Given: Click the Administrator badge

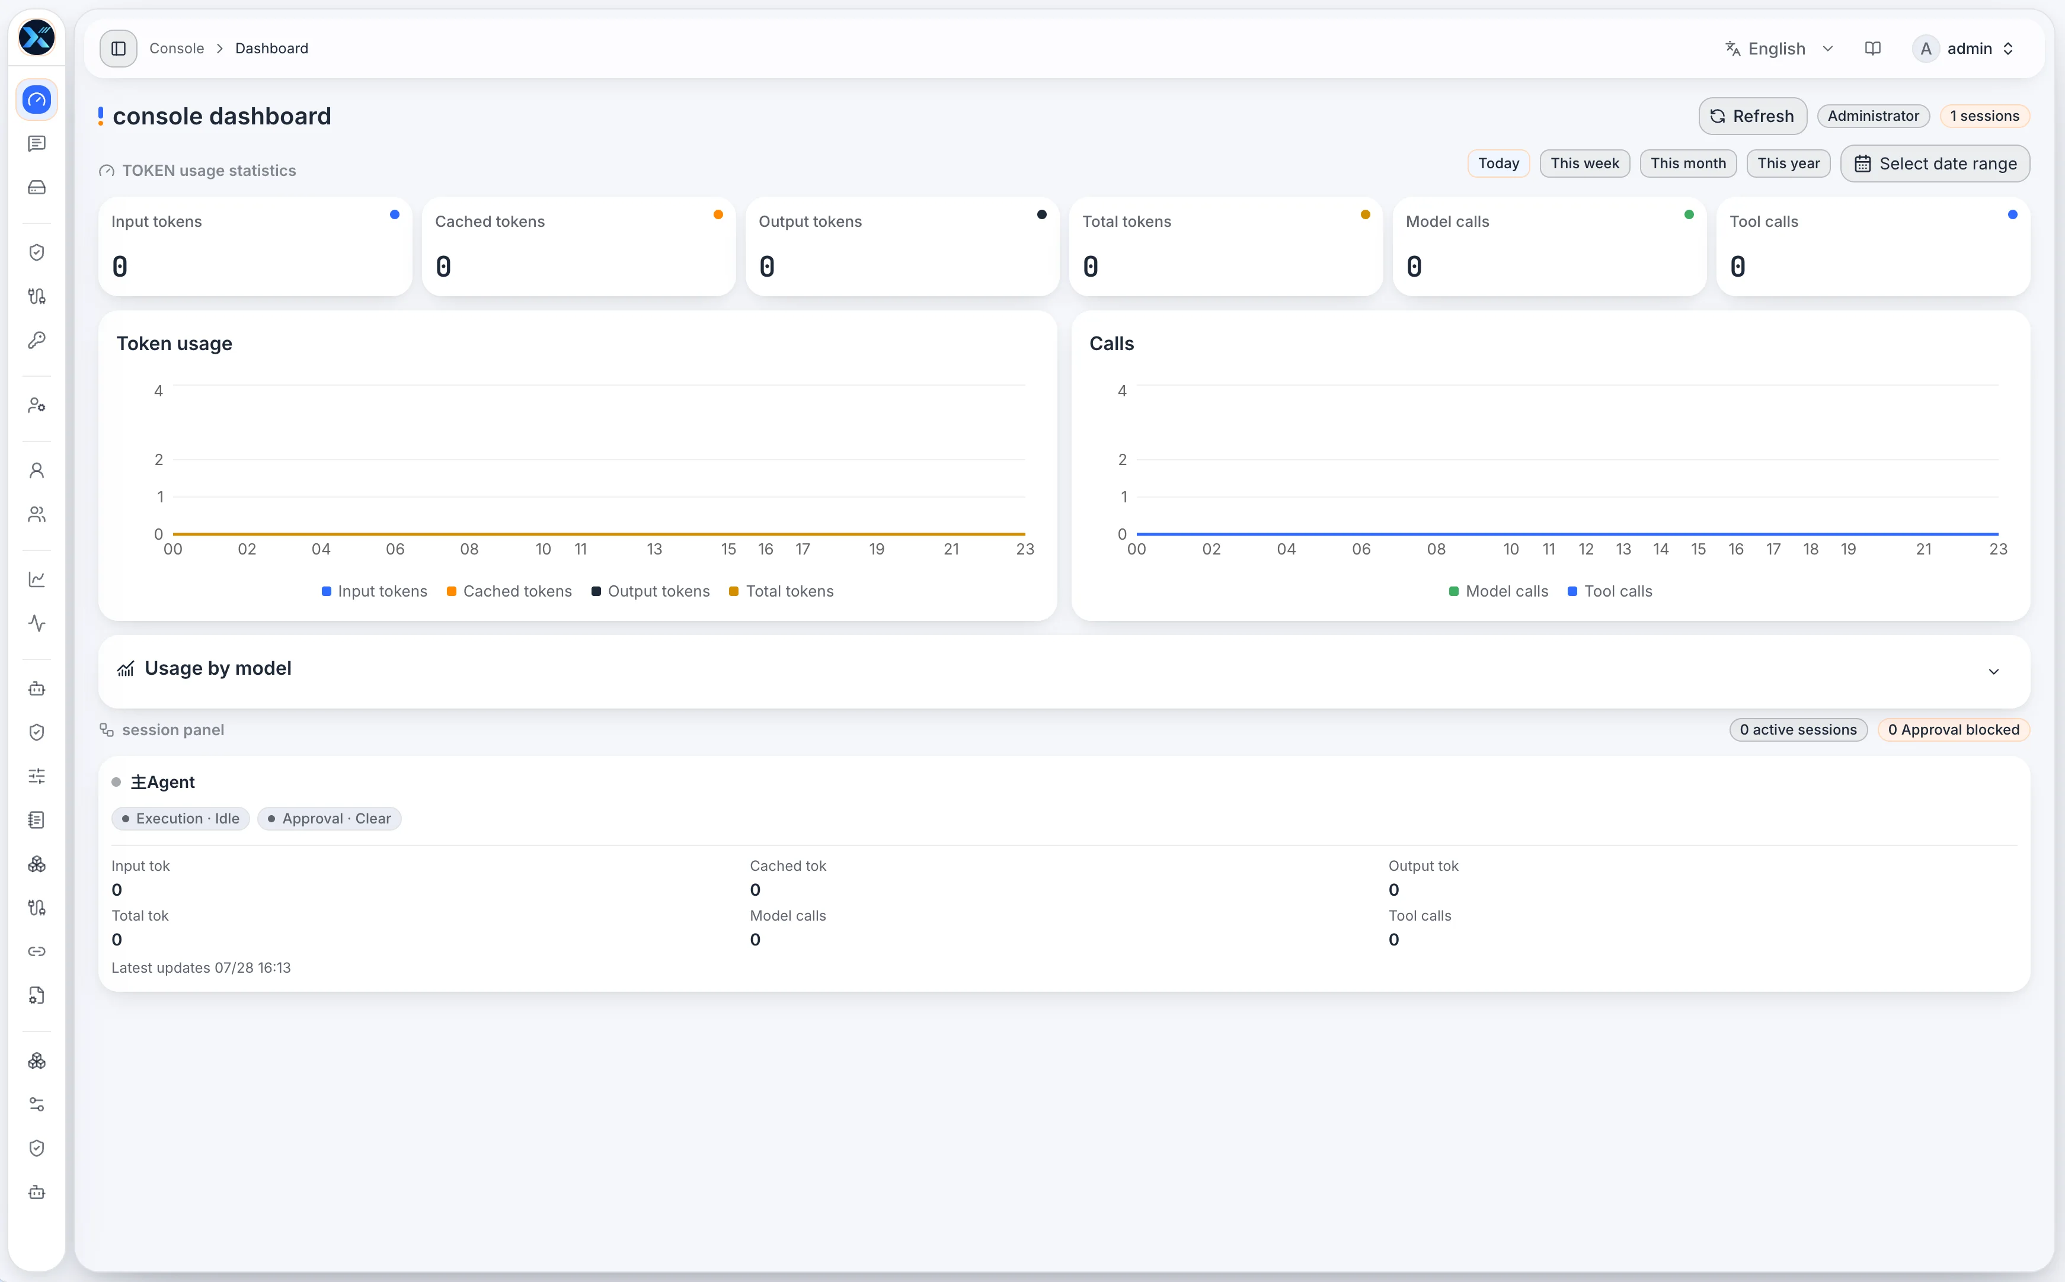Looking at the screenshot, I should tap(1872, 116).
